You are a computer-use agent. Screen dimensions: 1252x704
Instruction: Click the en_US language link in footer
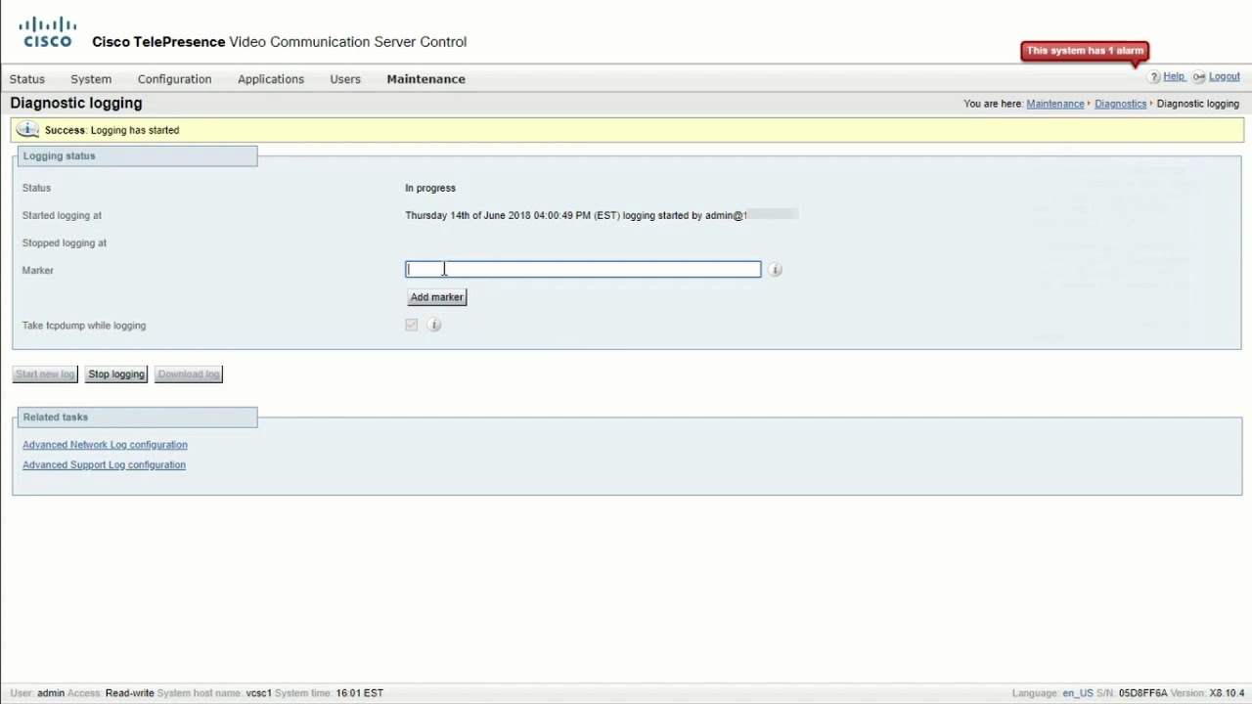point(1078,693)
